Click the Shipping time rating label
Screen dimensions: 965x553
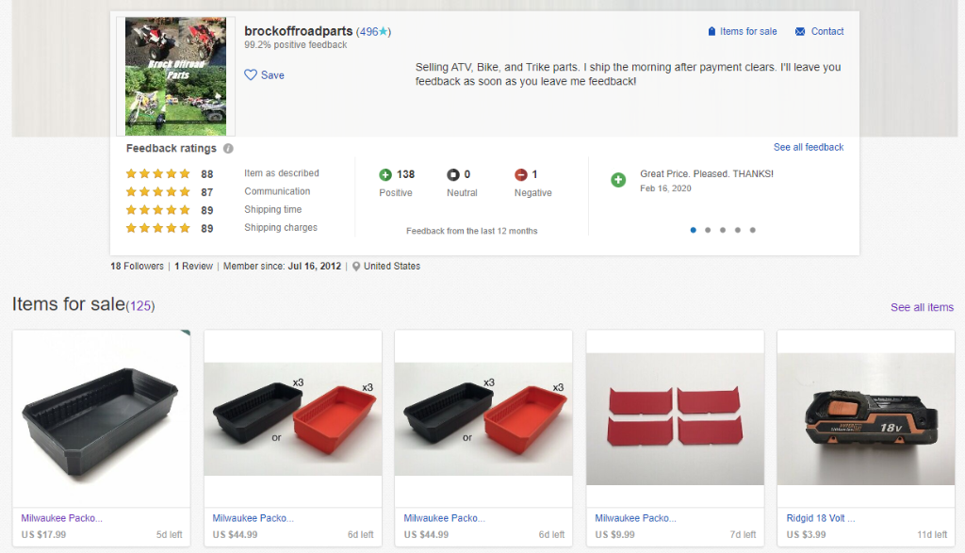(272, 210)
